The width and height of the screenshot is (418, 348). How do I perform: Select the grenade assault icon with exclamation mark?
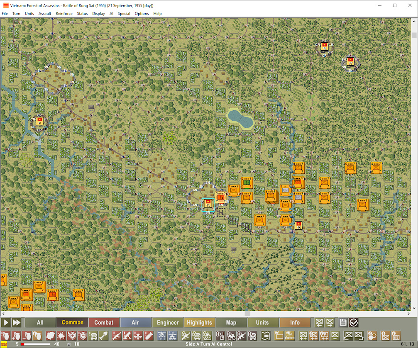click(x=5, y=336)
